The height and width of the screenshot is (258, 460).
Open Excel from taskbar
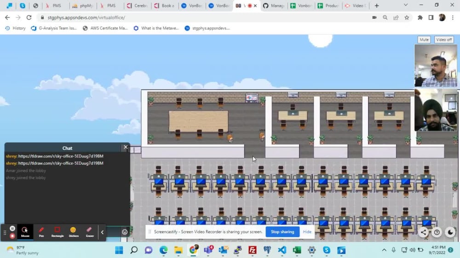coord(297,250)
